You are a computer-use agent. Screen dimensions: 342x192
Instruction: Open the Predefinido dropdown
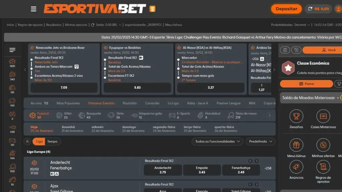[261, 141]
